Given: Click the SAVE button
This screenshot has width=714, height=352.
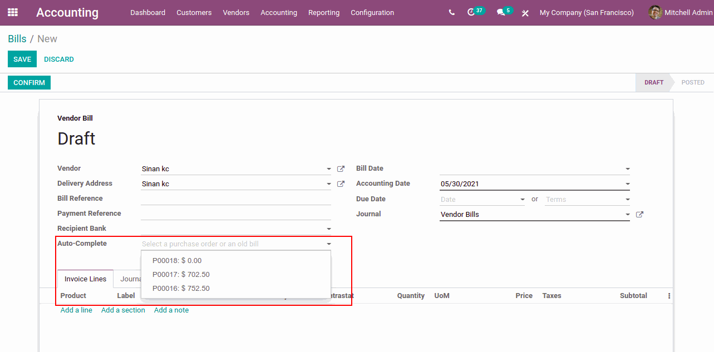Looking at the screenshot, I should pyautogui.click(x=22, y=60).
